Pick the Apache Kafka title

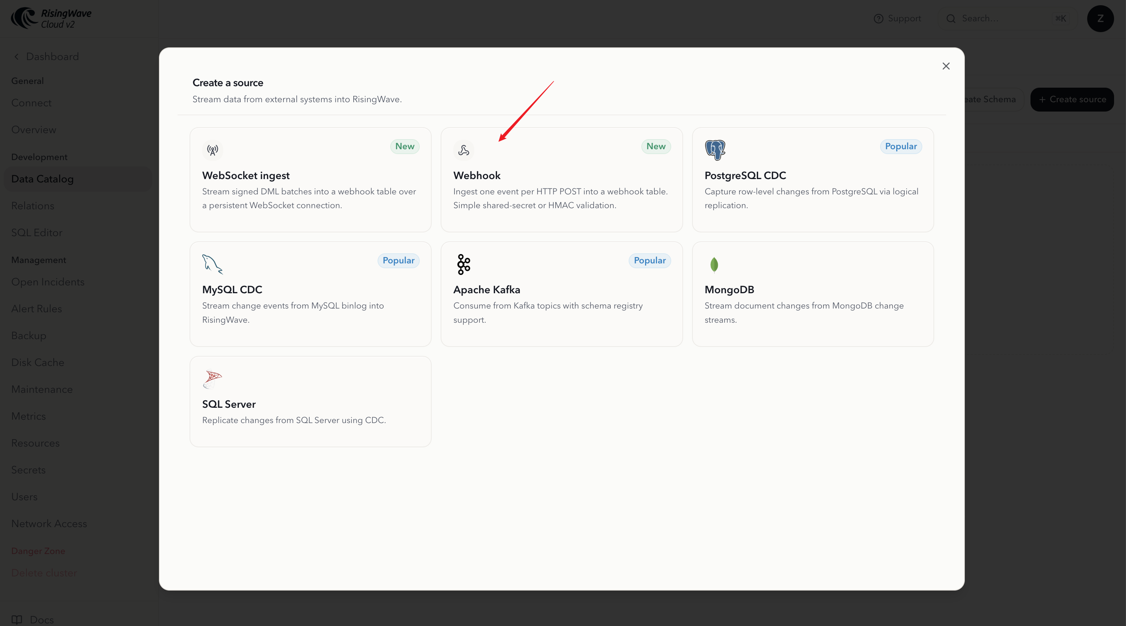pos(487,289)
